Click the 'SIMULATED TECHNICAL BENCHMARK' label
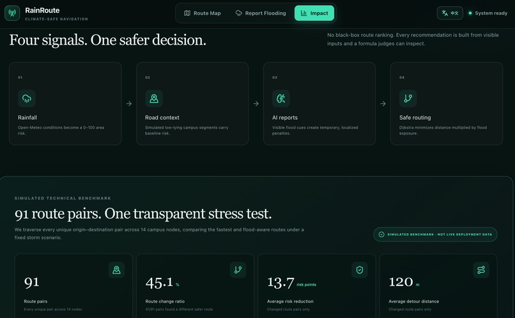 63,198
